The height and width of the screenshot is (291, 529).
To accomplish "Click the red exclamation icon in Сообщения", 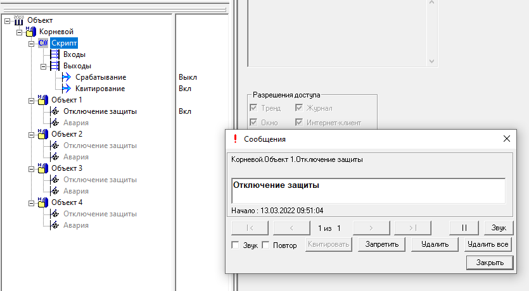I will (x=235, y=139).
